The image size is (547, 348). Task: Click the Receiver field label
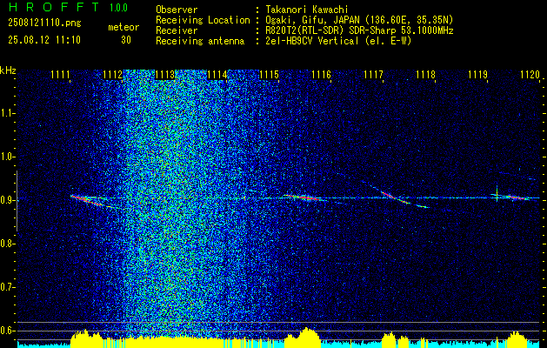(x=177, y=30)
